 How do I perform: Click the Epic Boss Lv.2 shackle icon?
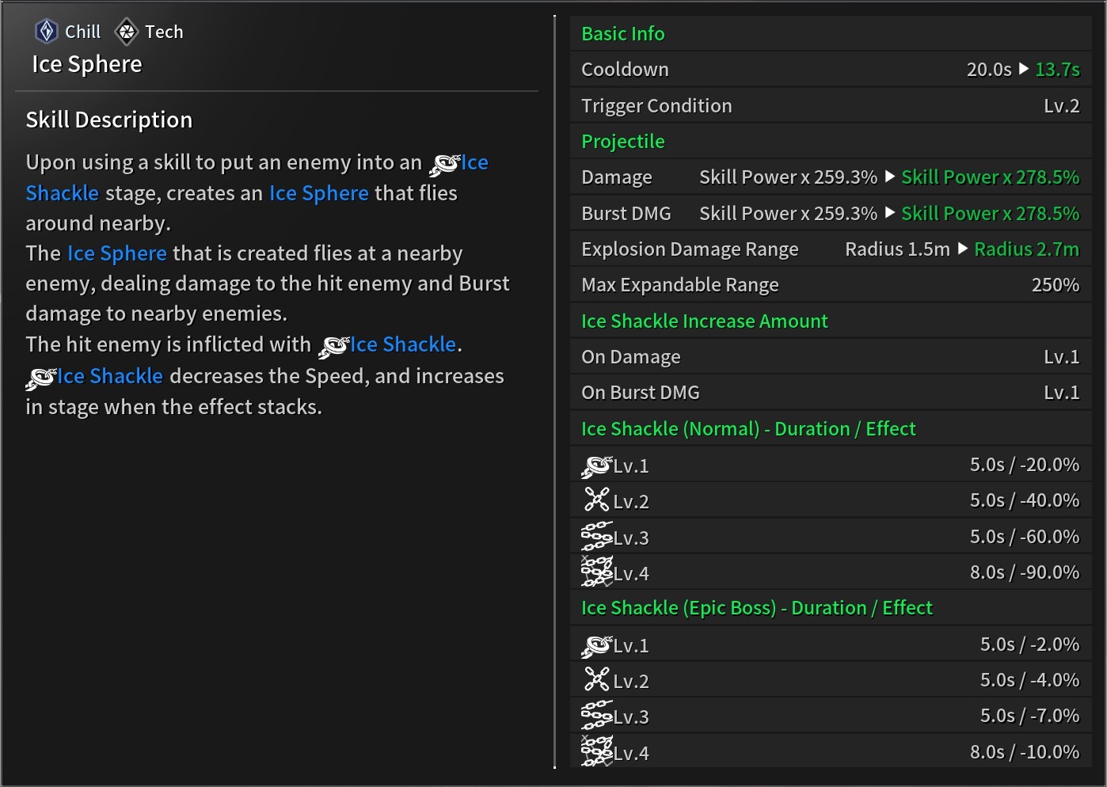(596, 680)
